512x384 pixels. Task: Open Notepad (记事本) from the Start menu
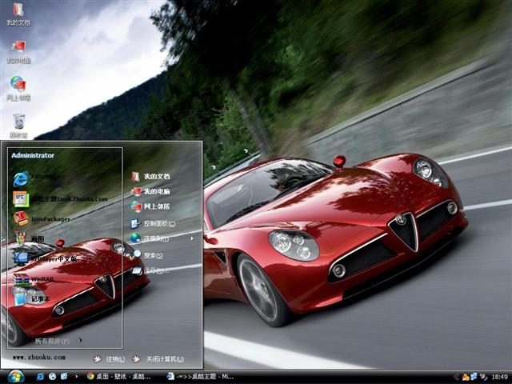coord(36,299)
